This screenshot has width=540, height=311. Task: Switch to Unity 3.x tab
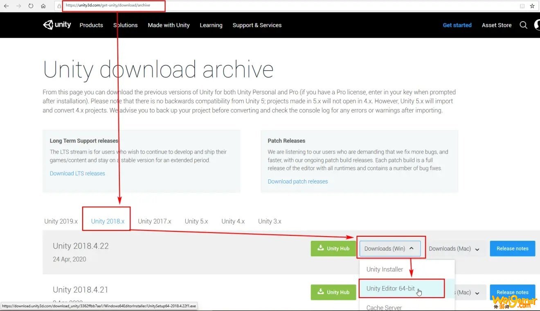[x=270, y=221]
